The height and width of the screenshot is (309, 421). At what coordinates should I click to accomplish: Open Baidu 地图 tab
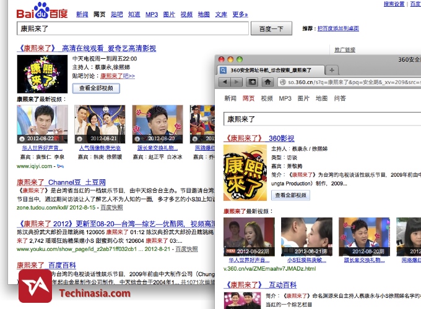point(204,14)
